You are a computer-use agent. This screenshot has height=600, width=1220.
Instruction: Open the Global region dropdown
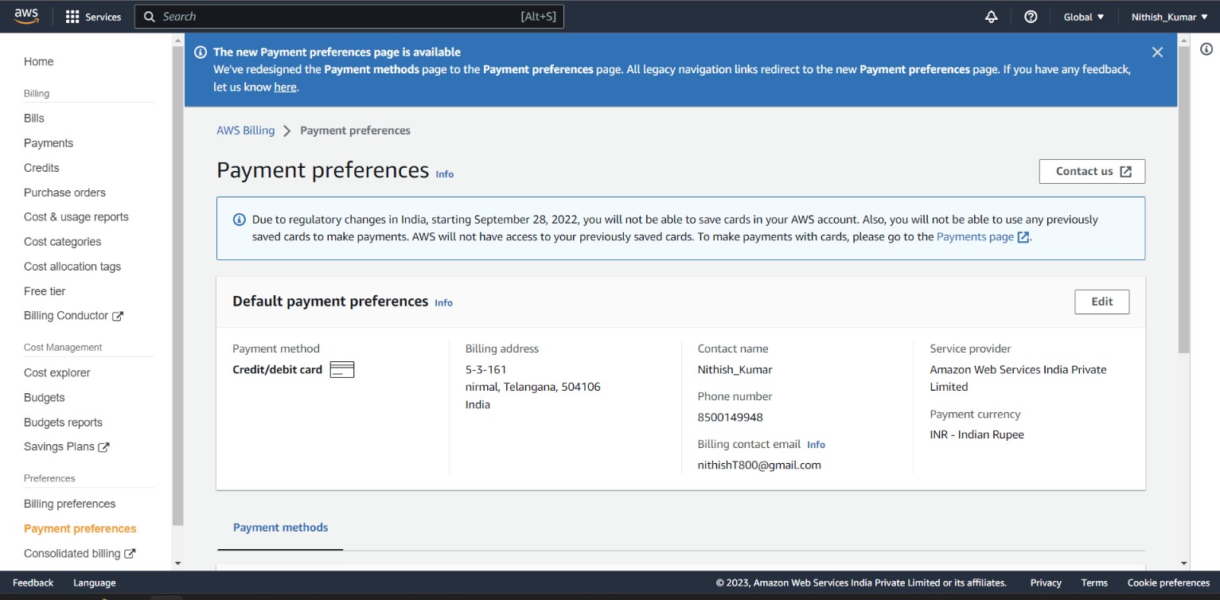click(1083, 16)
